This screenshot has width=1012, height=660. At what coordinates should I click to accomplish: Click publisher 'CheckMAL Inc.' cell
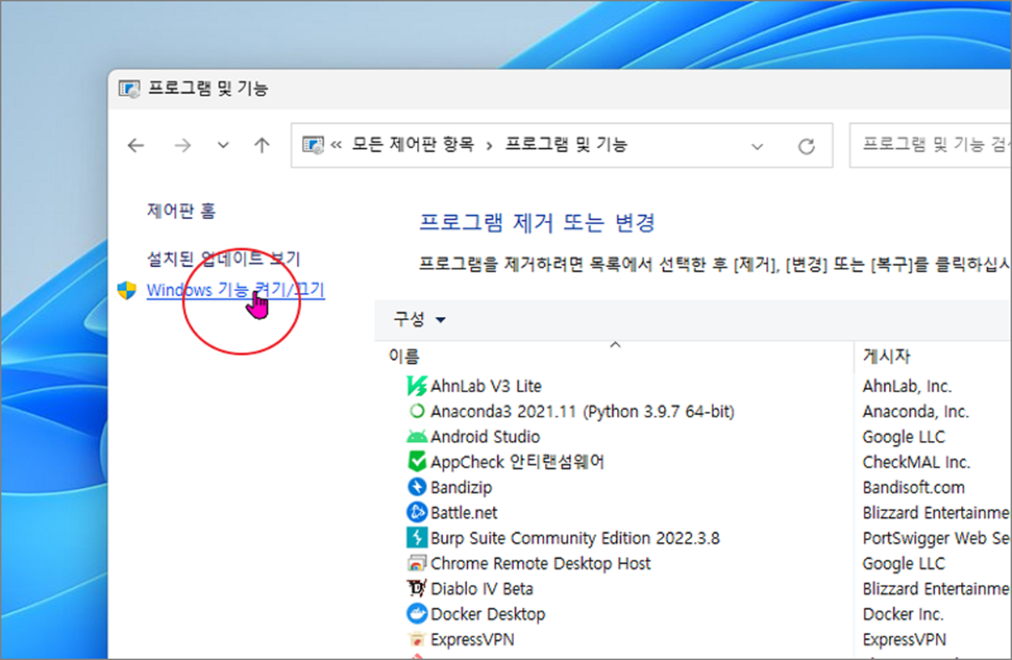point(916,463)
